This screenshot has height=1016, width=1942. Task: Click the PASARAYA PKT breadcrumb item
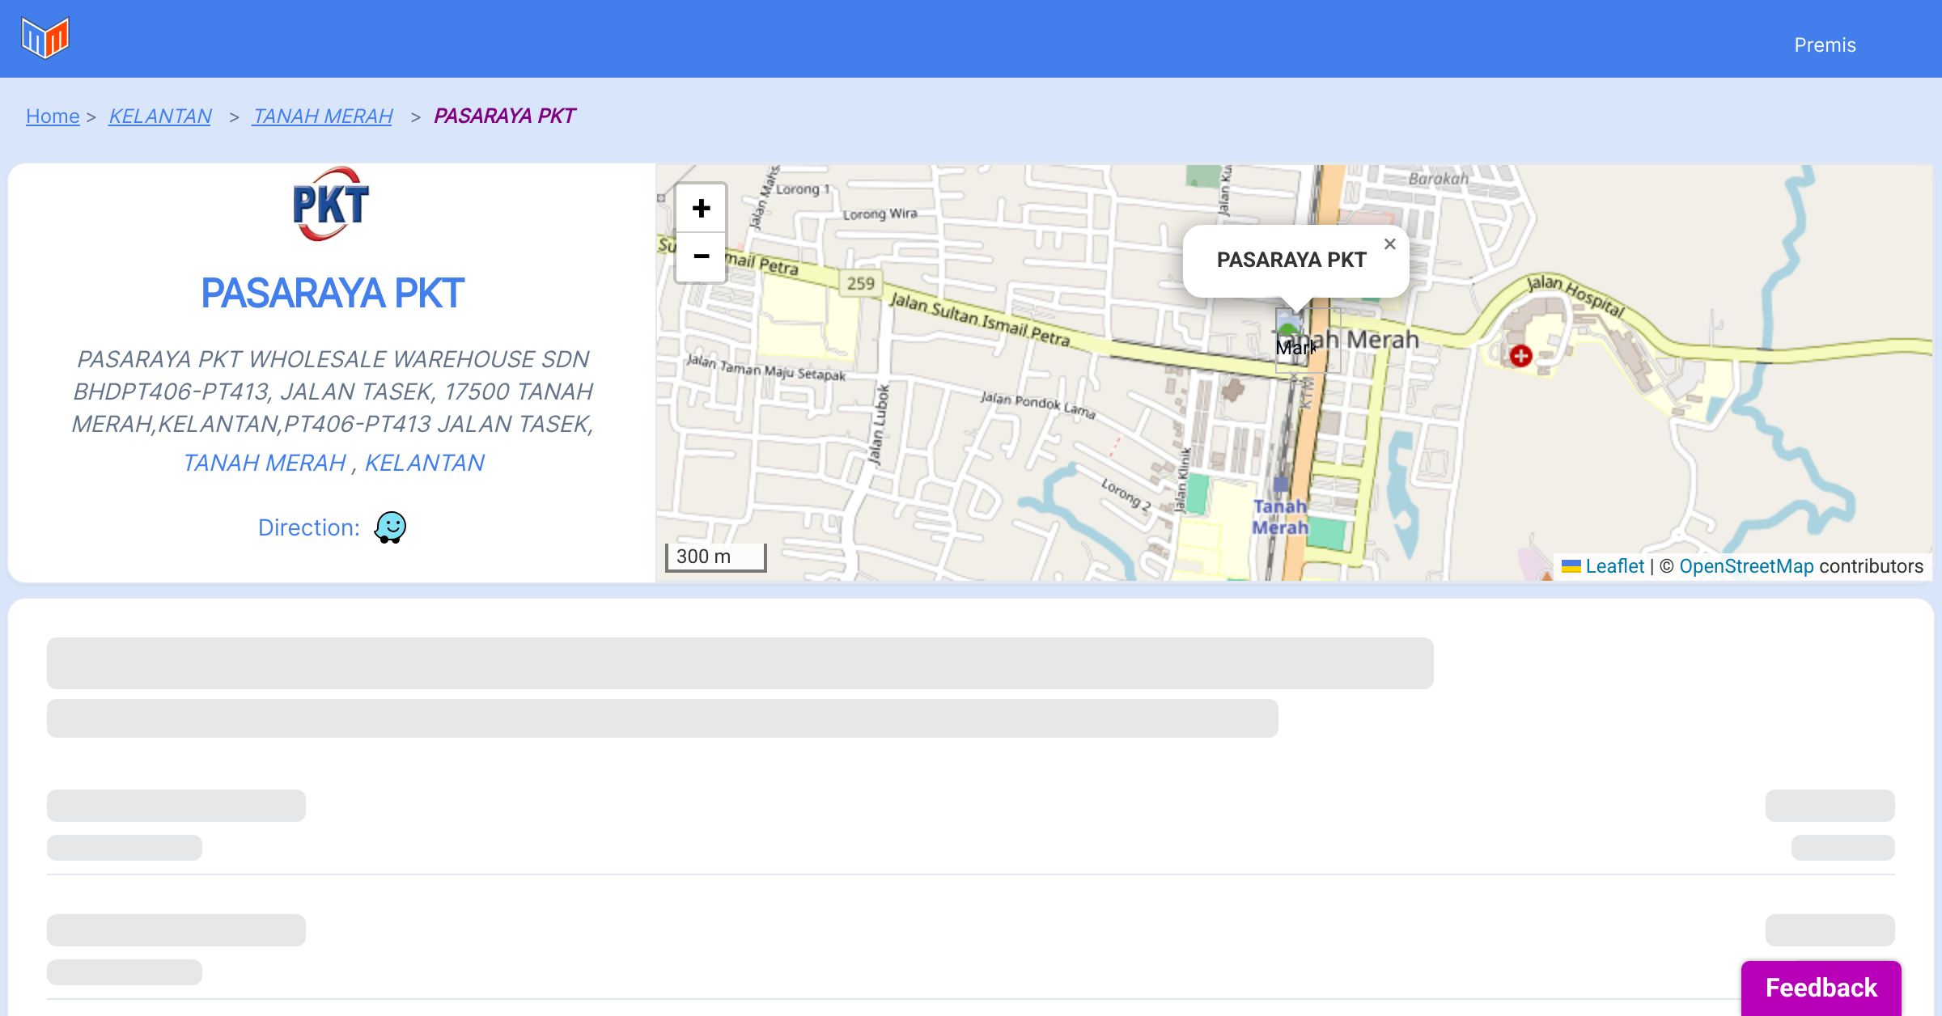pos(504,116)
